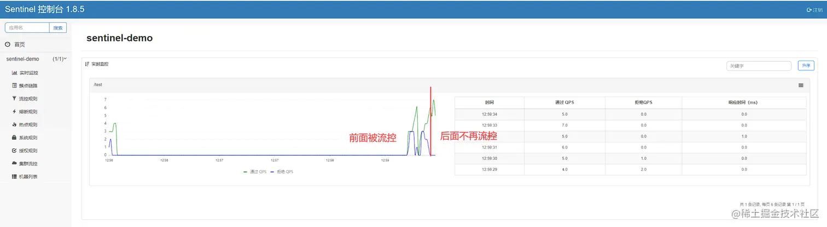Focus the 应用名 app name search field
Viewport: 827px width, 227px height.
(x=27, y=28)
